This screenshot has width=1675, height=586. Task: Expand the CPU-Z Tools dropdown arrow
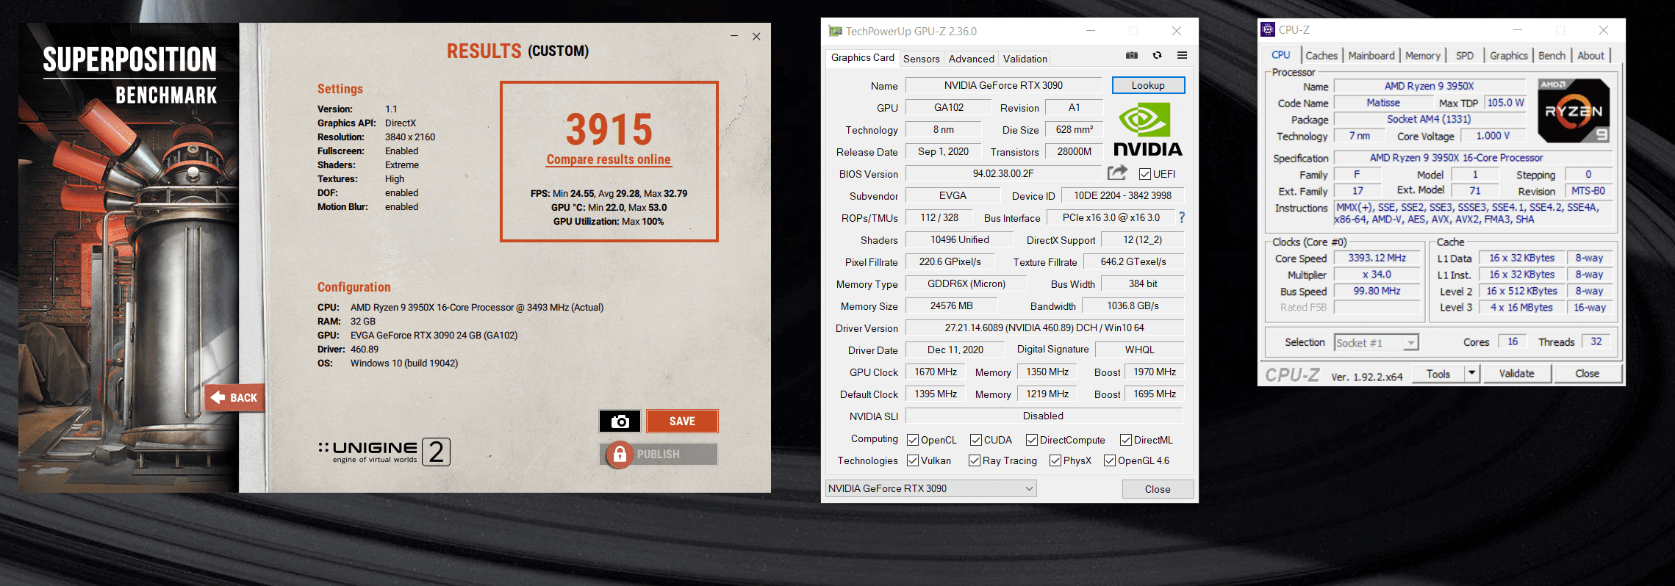click(x=1471, y=373)
